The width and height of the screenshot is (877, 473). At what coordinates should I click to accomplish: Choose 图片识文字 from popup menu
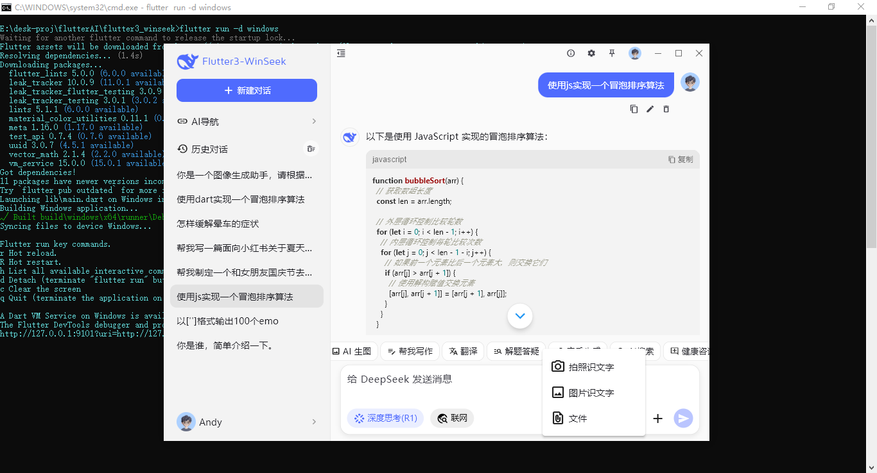pos(593,393)
